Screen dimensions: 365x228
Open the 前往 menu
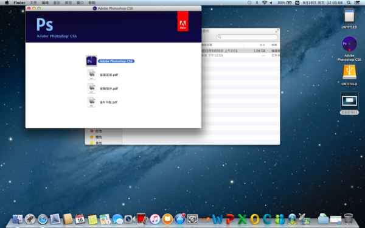coord(68,3)
